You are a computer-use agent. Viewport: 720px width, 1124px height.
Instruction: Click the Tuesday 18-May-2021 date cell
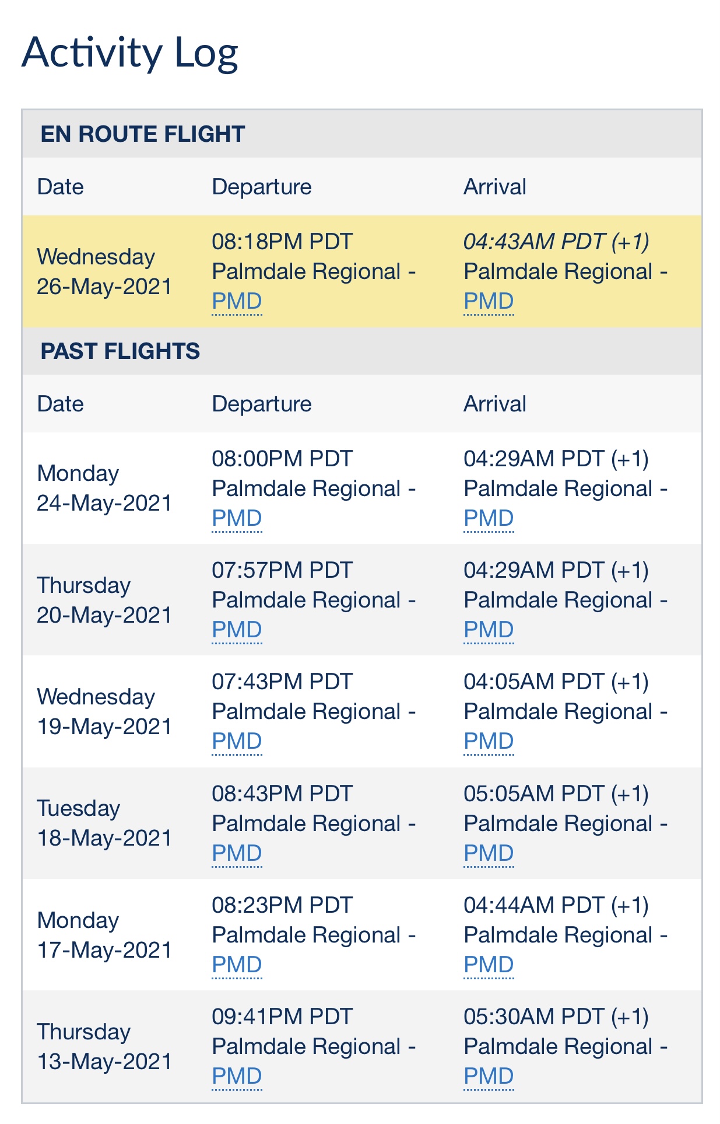[x=104, y=823]
